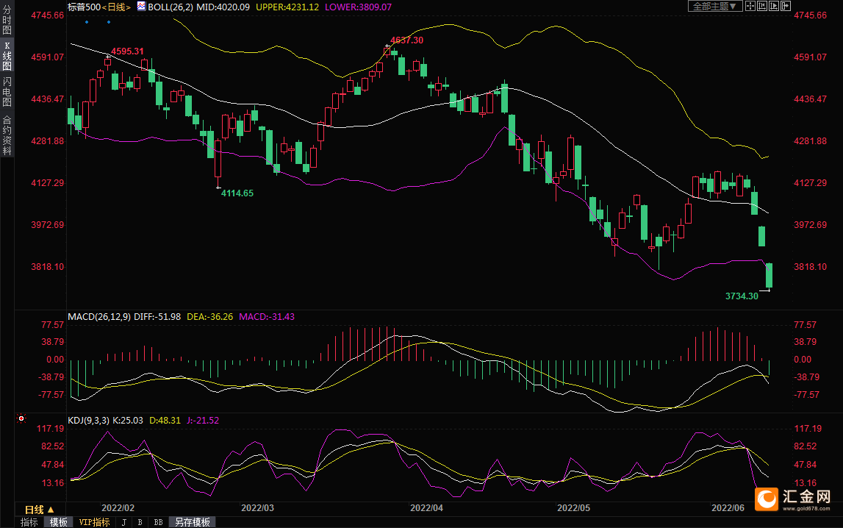Screen dimensions: 843x528
Task: Click the red KDJ indicator settings icon
Action: pos(21,420)
